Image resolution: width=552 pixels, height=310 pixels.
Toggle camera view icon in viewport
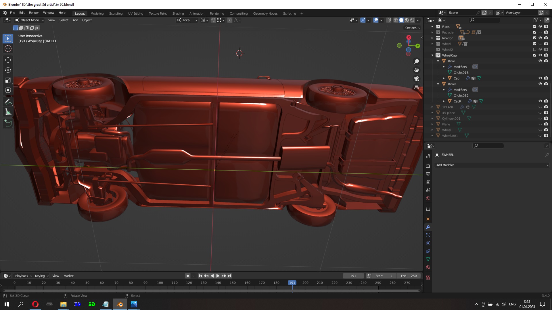click(x=417, y=79)
